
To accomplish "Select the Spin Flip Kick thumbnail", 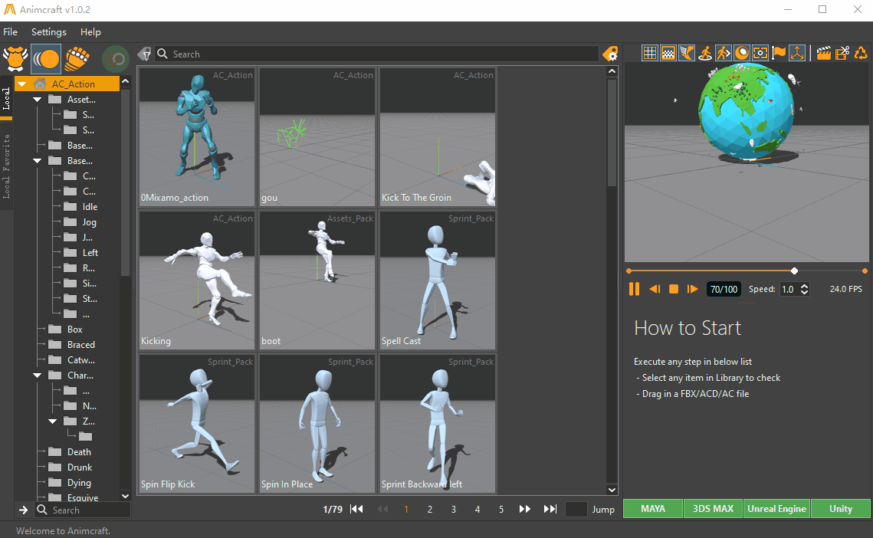I will click(x=197, y=423).
